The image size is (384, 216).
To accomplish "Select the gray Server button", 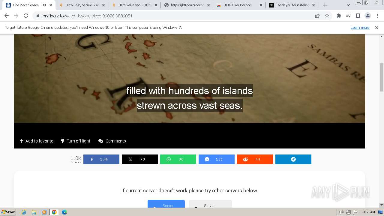I will tap(210, 204).
